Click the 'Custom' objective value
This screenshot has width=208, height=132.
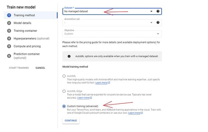coord(69,34)
